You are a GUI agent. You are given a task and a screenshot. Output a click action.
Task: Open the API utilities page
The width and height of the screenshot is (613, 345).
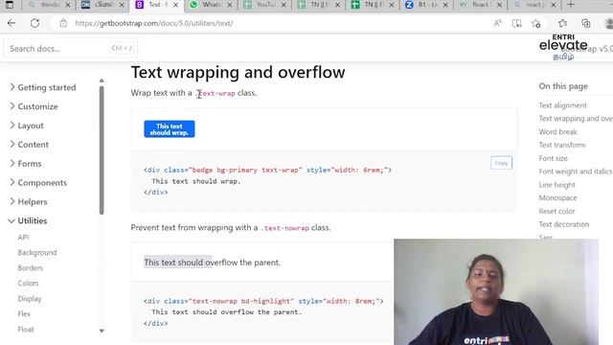click(23, 237)
